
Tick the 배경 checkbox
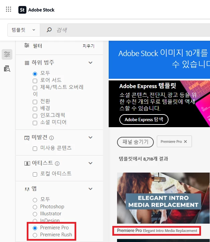pos(35,109)
